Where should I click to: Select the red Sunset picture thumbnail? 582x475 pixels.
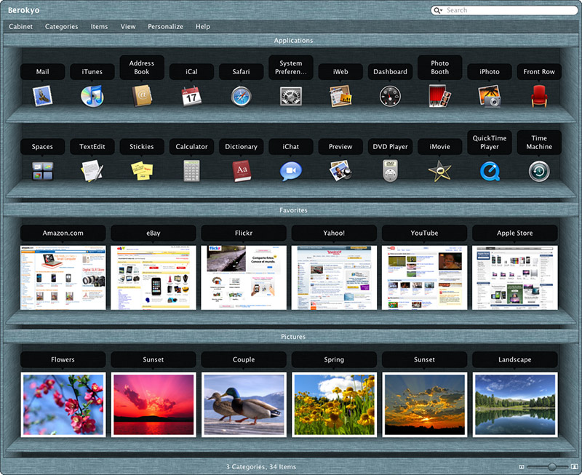point(154,405)
